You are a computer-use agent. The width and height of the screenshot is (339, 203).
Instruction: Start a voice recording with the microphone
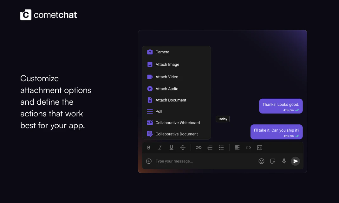click(x=284, y=161)
